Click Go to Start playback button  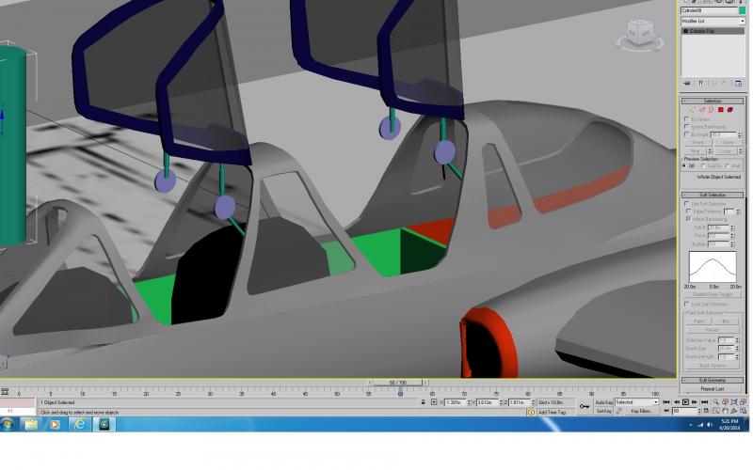coord(666,402)
